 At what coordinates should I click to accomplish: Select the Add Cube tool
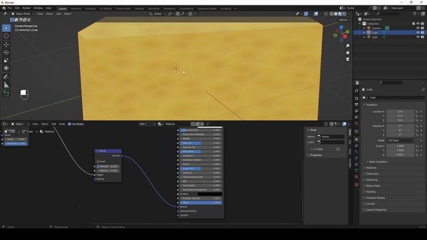tap(6, 93)
